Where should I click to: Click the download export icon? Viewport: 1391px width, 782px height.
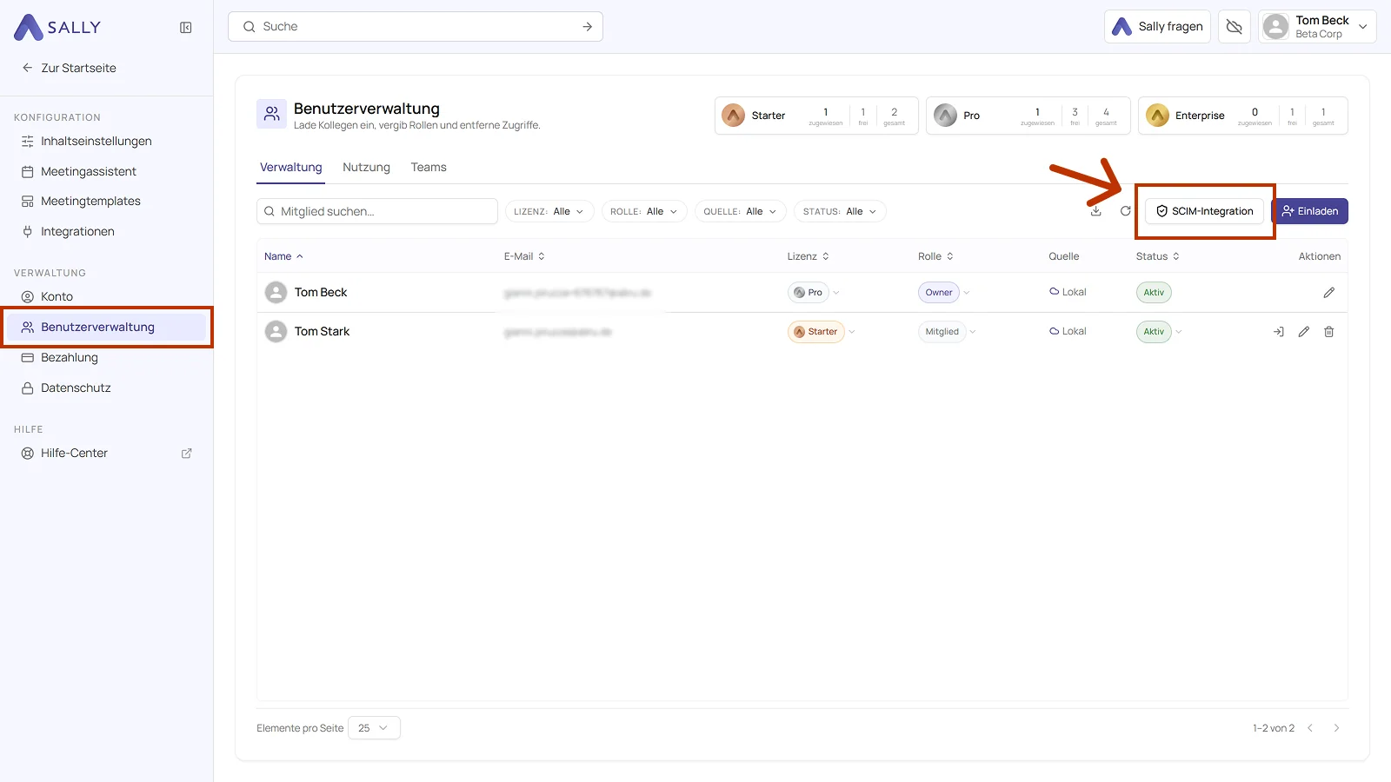(x=1096, y=211)
